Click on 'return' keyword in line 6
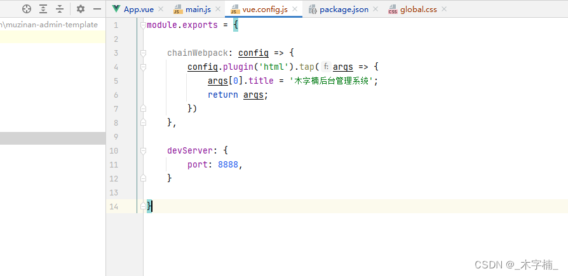 223,95
